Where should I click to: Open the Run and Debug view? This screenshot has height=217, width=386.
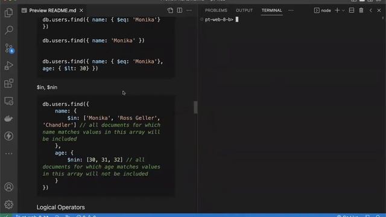click(x=9, y=66)
